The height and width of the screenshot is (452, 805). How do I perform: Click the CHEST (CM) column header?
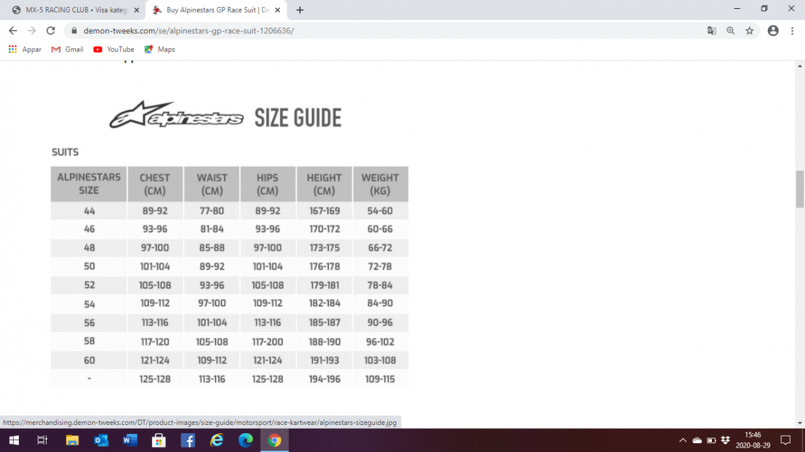(x=155, y=184)
